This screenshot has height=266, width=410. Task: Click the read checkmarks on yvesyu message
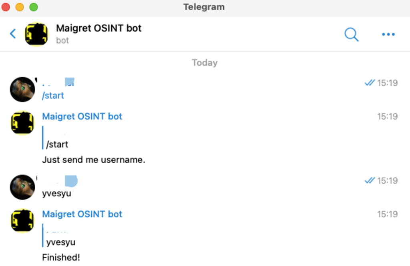point(370,180)
